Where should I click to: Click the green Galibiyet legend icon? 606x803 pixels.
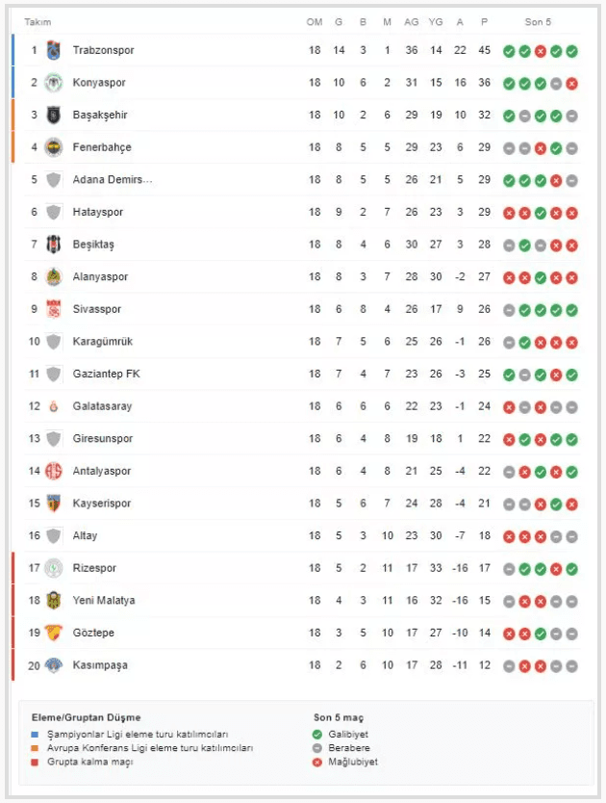pos(317,735)
